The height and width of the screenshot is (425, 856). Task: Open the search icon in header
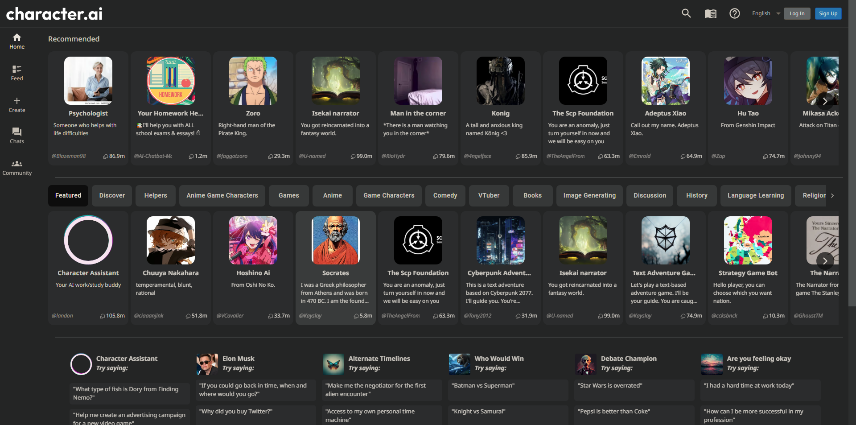[x=686, y=13]
